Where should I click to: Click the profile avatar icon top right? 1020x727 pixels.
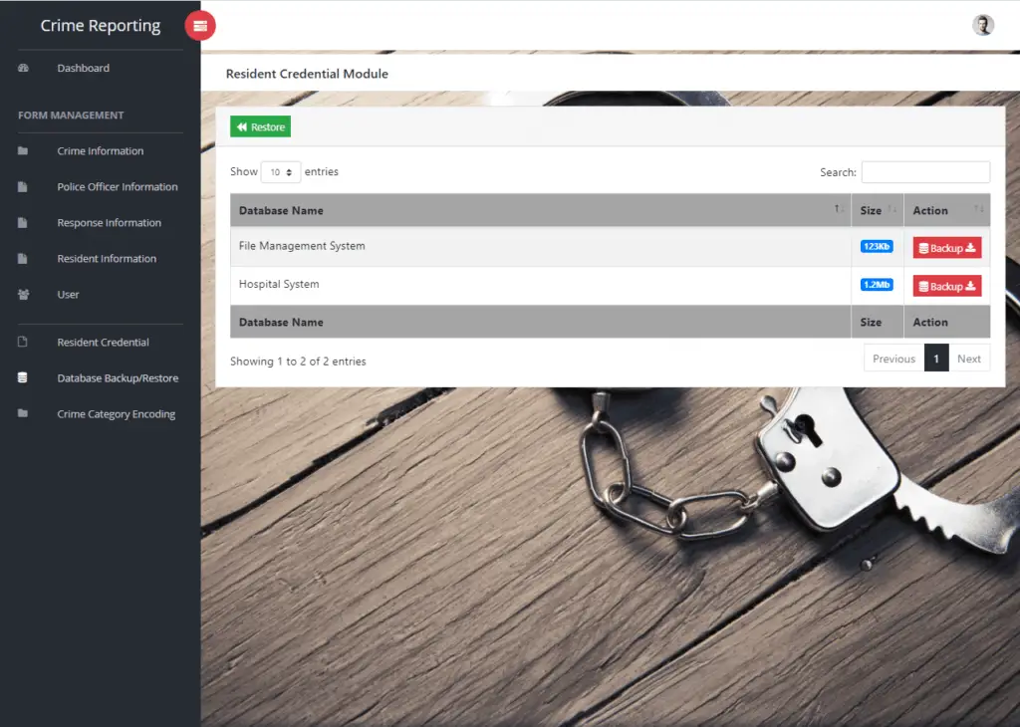[983, 25]
